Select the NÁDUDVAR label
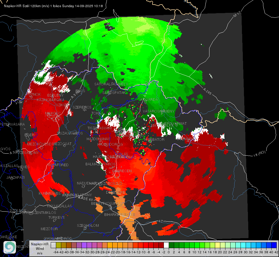Viewport: 279px width, 257px height. point(86,183)
